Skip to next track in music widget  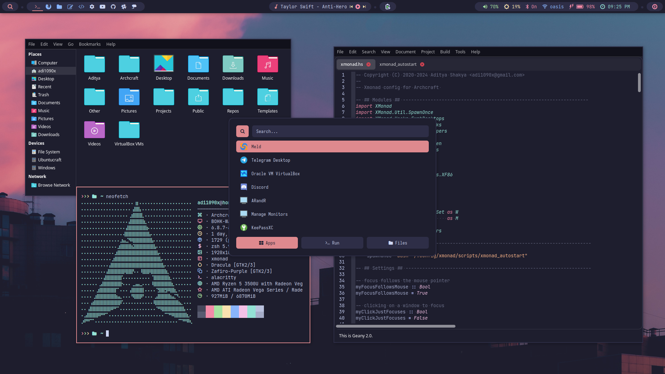pyautogui.click(x=364, y=7)
